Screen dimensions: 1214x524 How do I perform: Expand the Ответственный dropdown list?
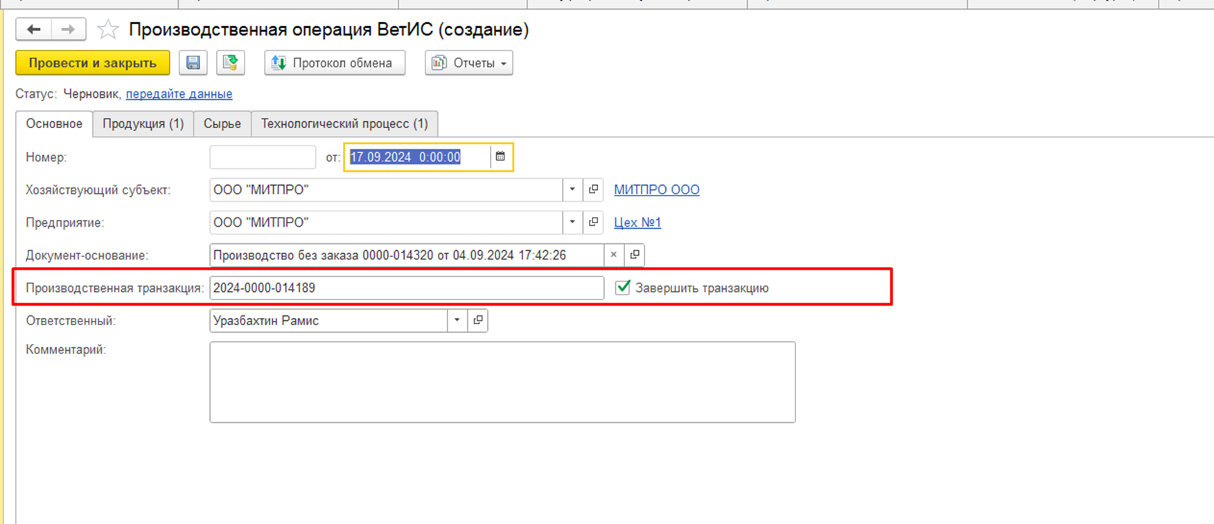click(457, 320)
